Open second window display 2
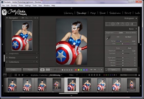 (x=10, y=75)
